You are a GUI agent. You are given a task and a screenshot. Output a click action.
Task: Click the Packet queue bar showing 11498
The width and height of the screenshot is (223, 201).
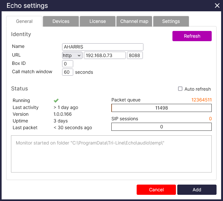(x=161, y=108)
